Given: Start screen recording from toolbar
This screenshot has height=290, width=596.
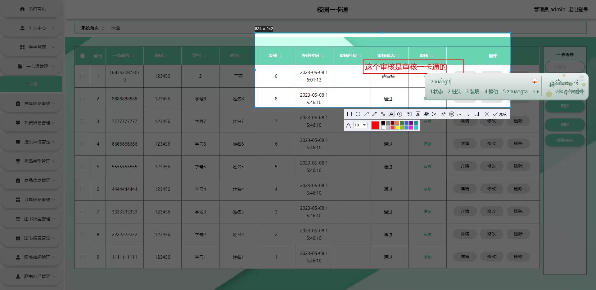Looking at the screenshot, I should (x=452, y=114).
